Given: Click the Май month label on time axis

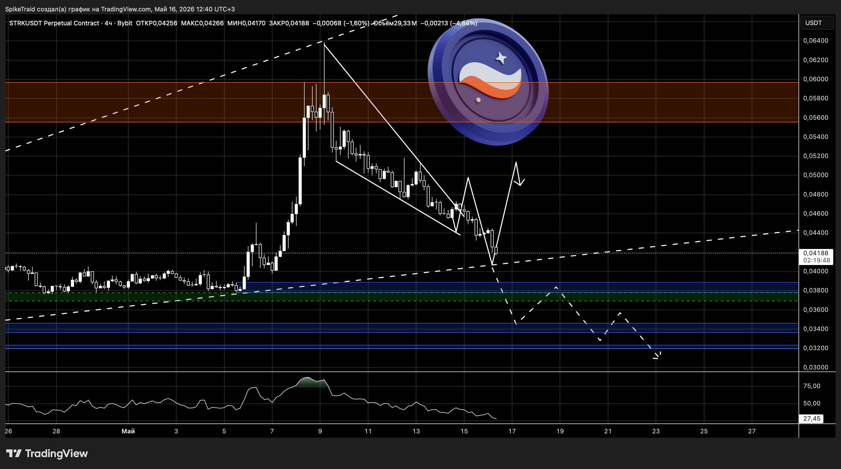Looking at the screenshot, I should tap(128, 431).
